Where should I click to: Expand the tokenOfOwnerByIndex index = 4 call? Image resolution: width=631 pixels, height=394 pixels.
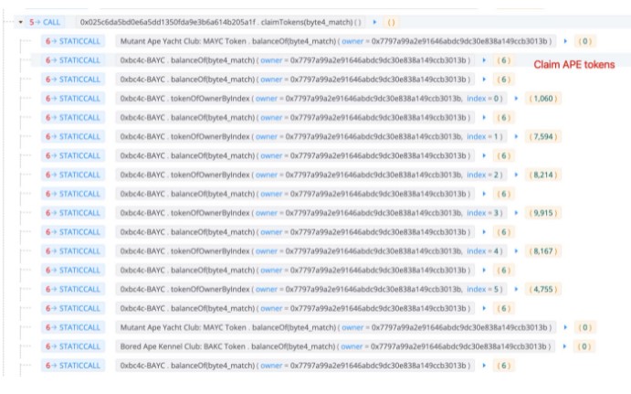tap(311, 250)
